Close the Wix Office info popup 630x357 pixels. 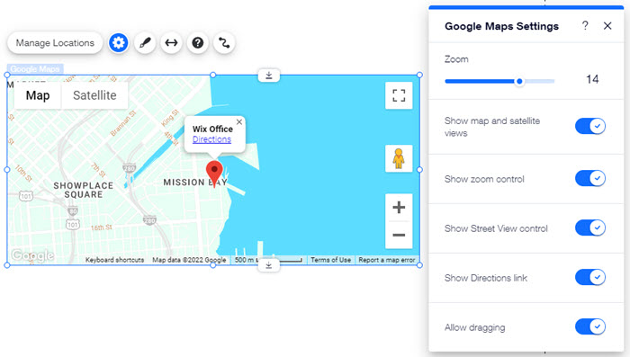click(239, 122)
